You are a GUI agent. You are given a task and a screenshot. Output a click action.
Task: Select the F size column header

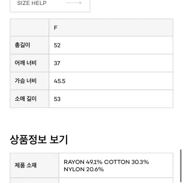[x=55, y=28]
